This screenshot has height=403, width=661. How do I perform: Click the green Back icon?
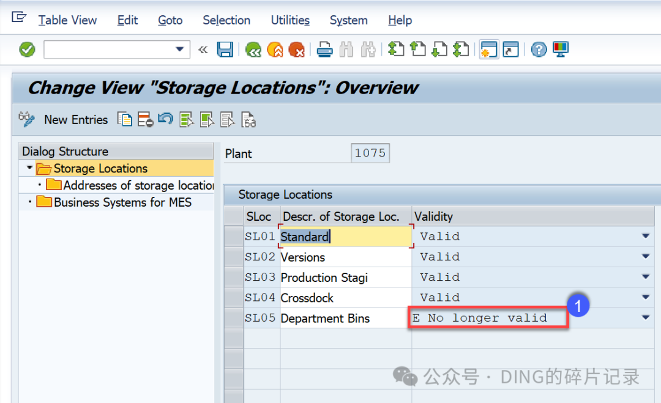click(253, 50)
